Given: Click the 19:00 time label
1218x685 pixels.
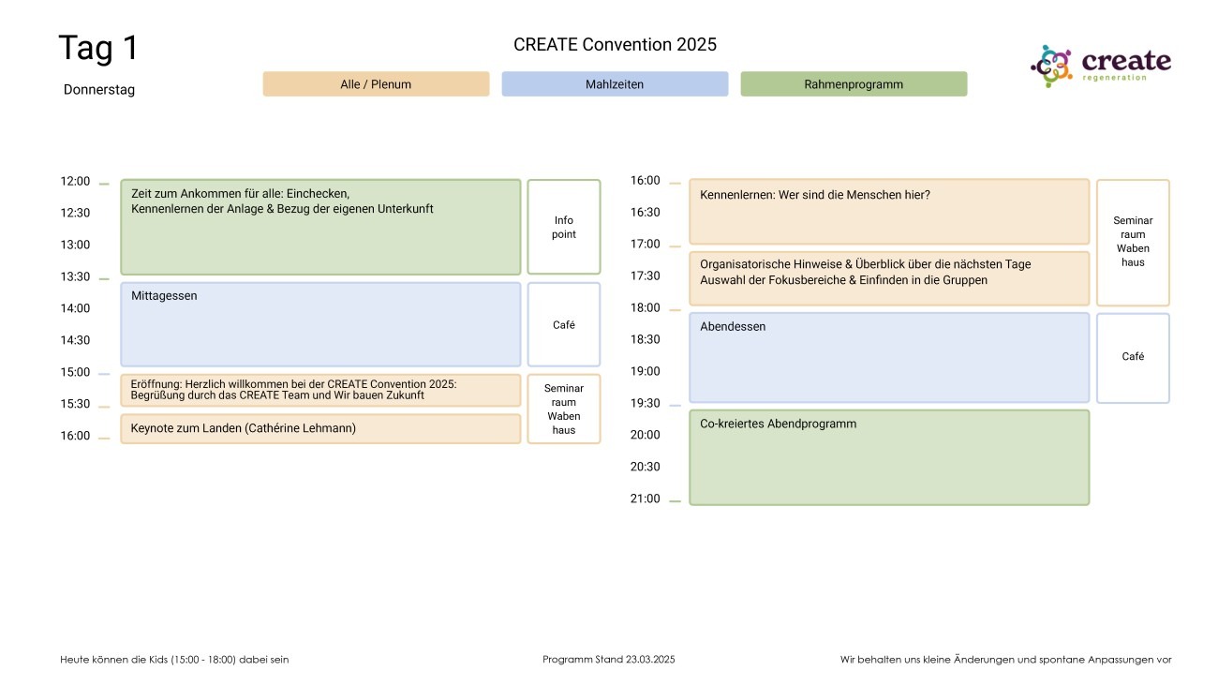Looking at the screenshot, I should [x=645, y=371].
